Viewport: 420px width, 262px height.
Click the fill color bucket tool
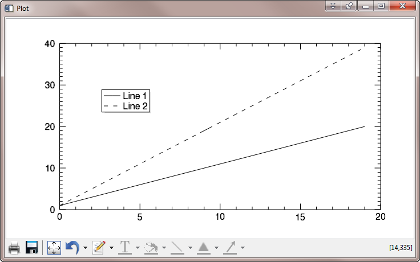point(151,248)
